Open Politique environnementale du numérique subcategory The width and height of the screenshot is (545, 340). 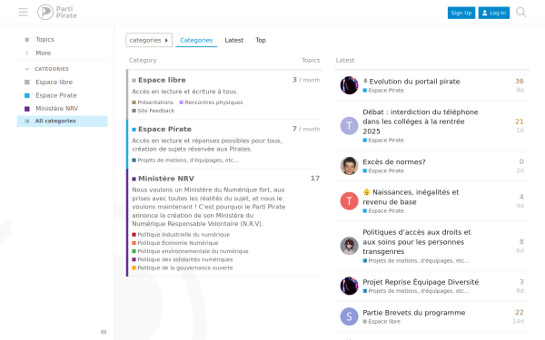[x=190, y=251]
